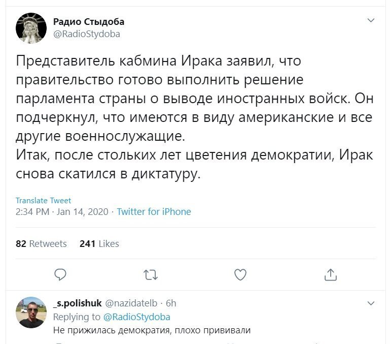390x344 pixels.
Task: Click the retweet arrows icon
Action: (x=151, y=275)
